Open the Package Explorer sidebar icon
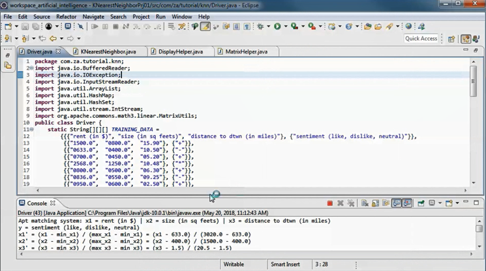Image resolution: width=486 pixels, height=271 pixels. pyautogui.click(x=8, y=66)
